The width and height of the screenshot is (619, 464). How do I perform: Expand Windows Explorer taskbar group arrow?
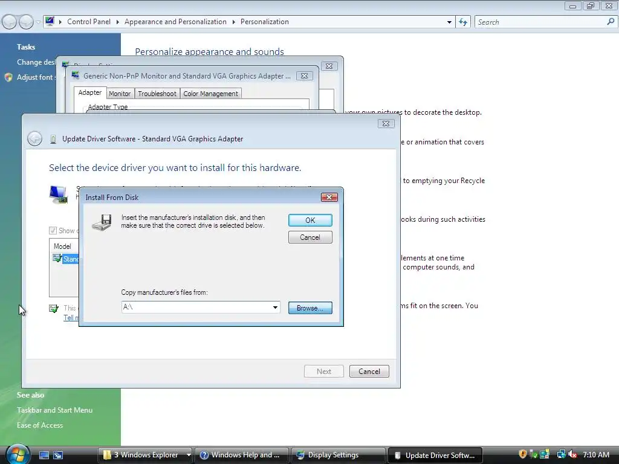click(x=189, y=455)
